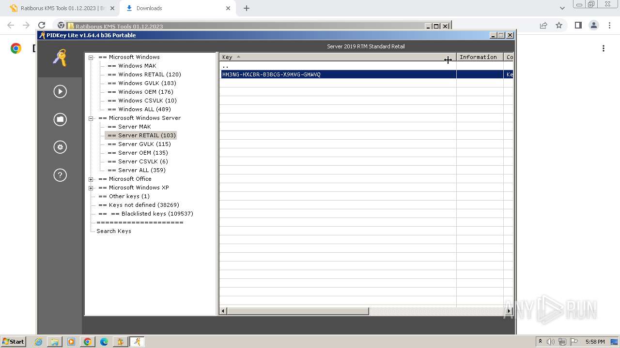Image resolution: width=620 pixels, height=348 pixels.
Task: Expand the Microsoft Windows XP node
Action: point(91,188)
